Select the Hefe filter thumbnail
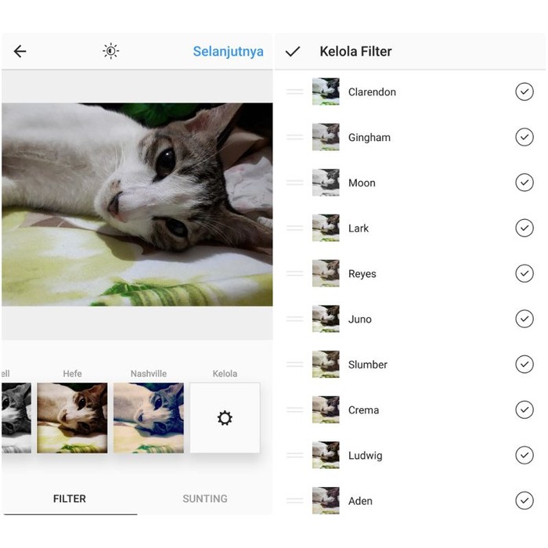Image resolution: width=548 pixels, height=548 pixels. click(72, 418)
